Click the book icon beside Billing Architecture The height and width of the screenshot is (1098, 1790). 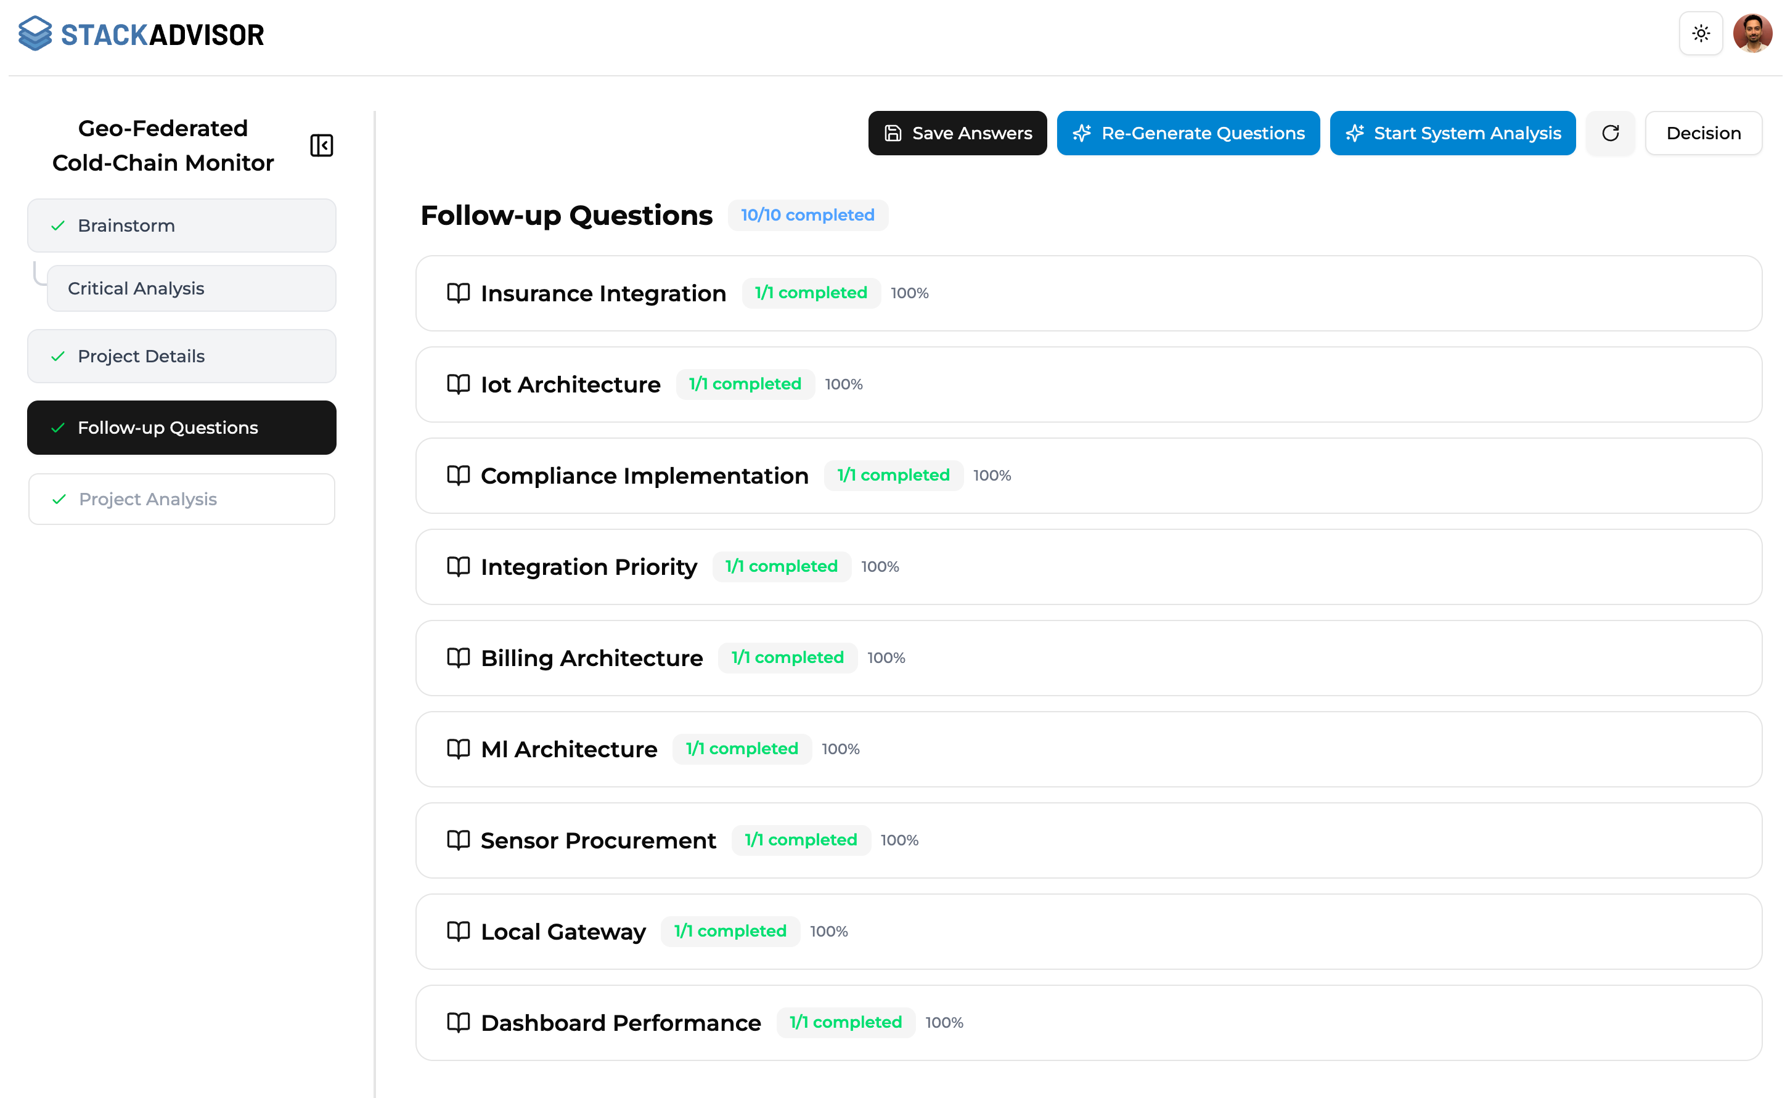tap(459, 658)
